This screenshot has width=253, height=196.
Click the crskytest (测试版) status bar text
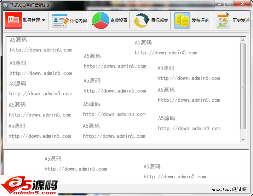[x=230, y=189]
